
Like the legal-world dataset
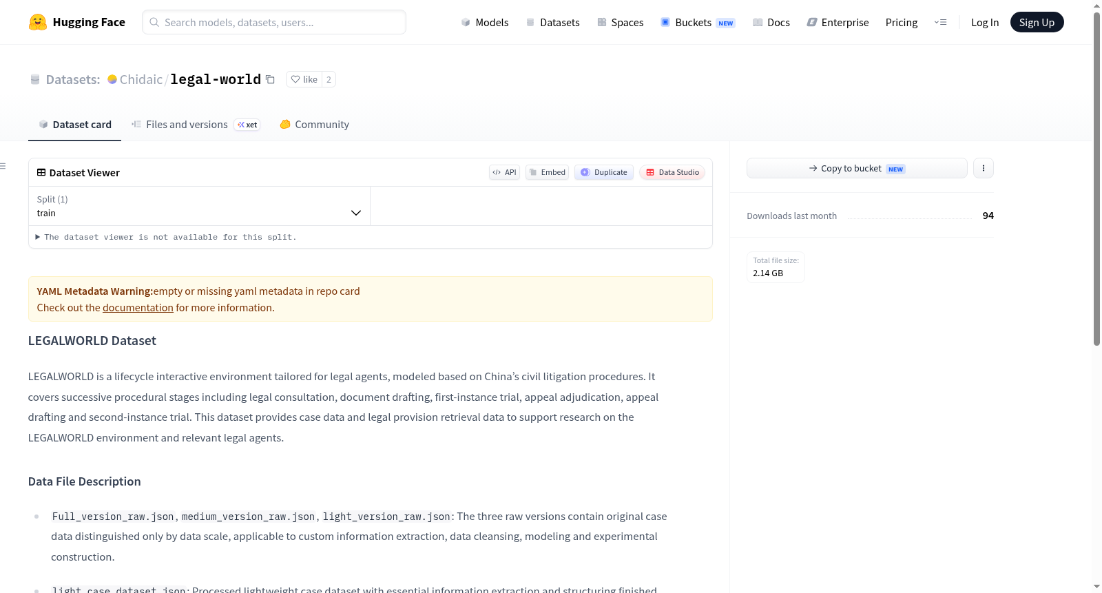[304, 79]
